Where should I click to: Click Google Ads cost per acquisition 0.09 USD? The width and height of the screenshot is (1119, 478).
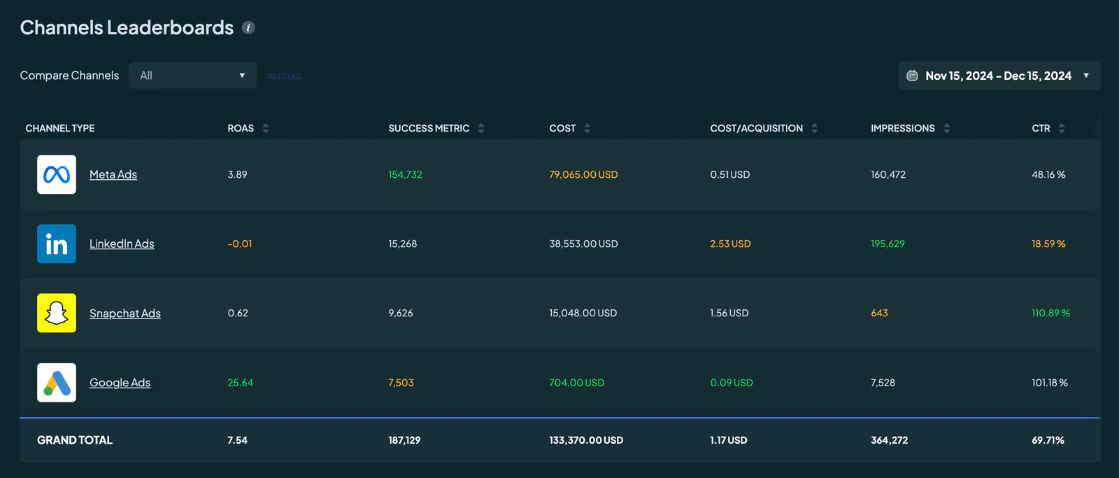pos(732,382)
